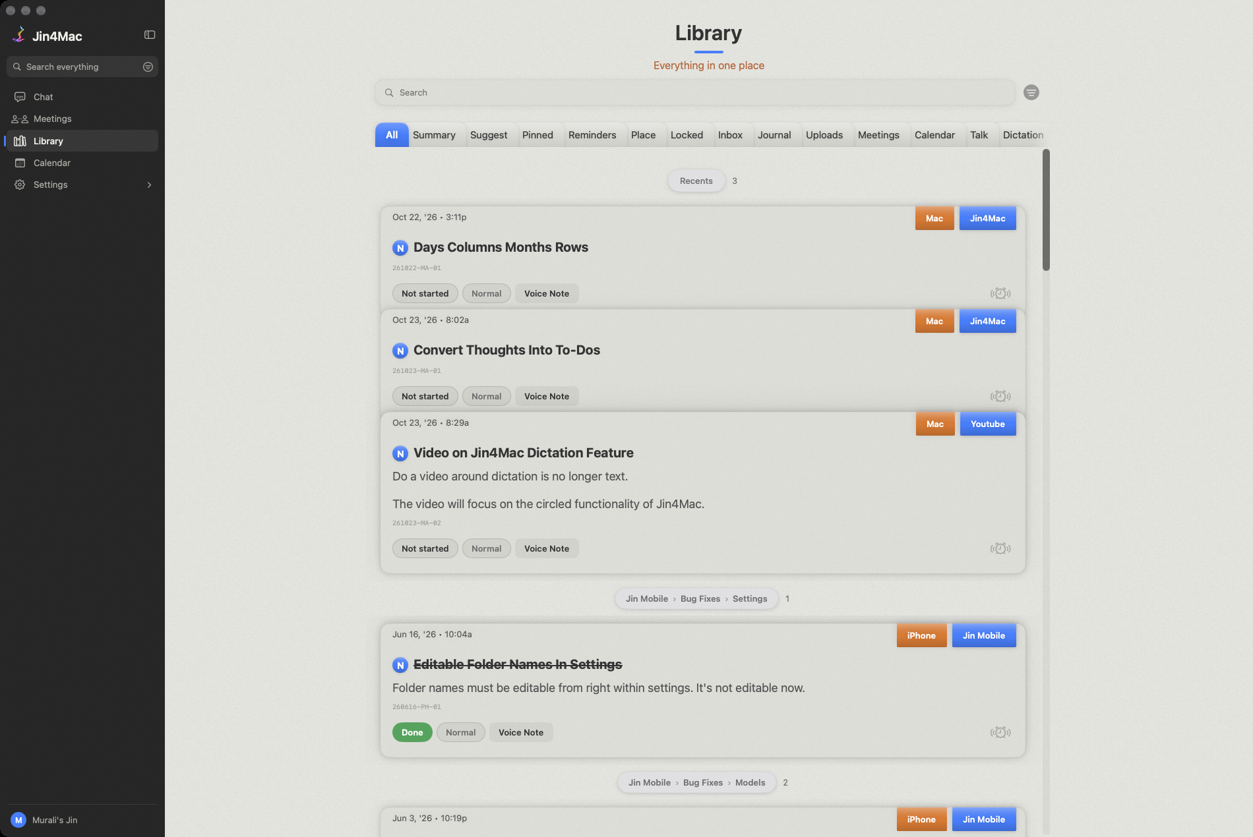This screenshot has height=837, width=1253.
Task: Click the N badge of Days Columns note
Action: click(400, 248)
